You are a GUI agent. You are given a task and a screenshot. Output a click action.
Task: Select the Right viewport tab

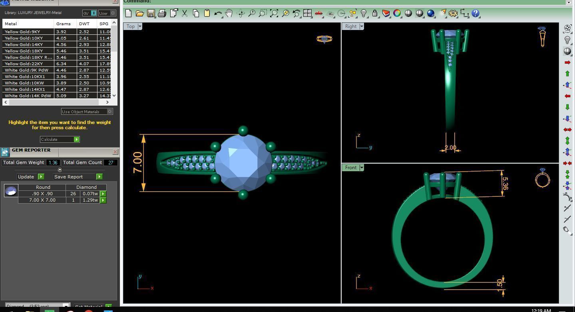[351, 26]
